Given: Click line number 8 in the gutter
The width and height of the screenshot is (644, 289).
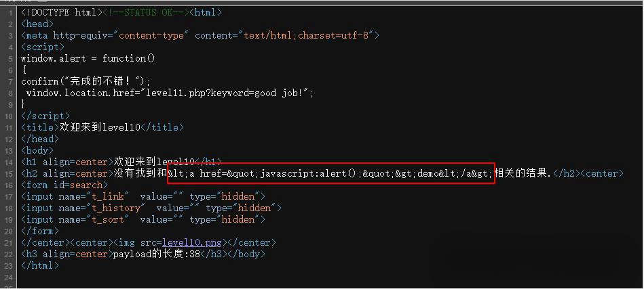Looking at the screenshot, I should [11, 93].
